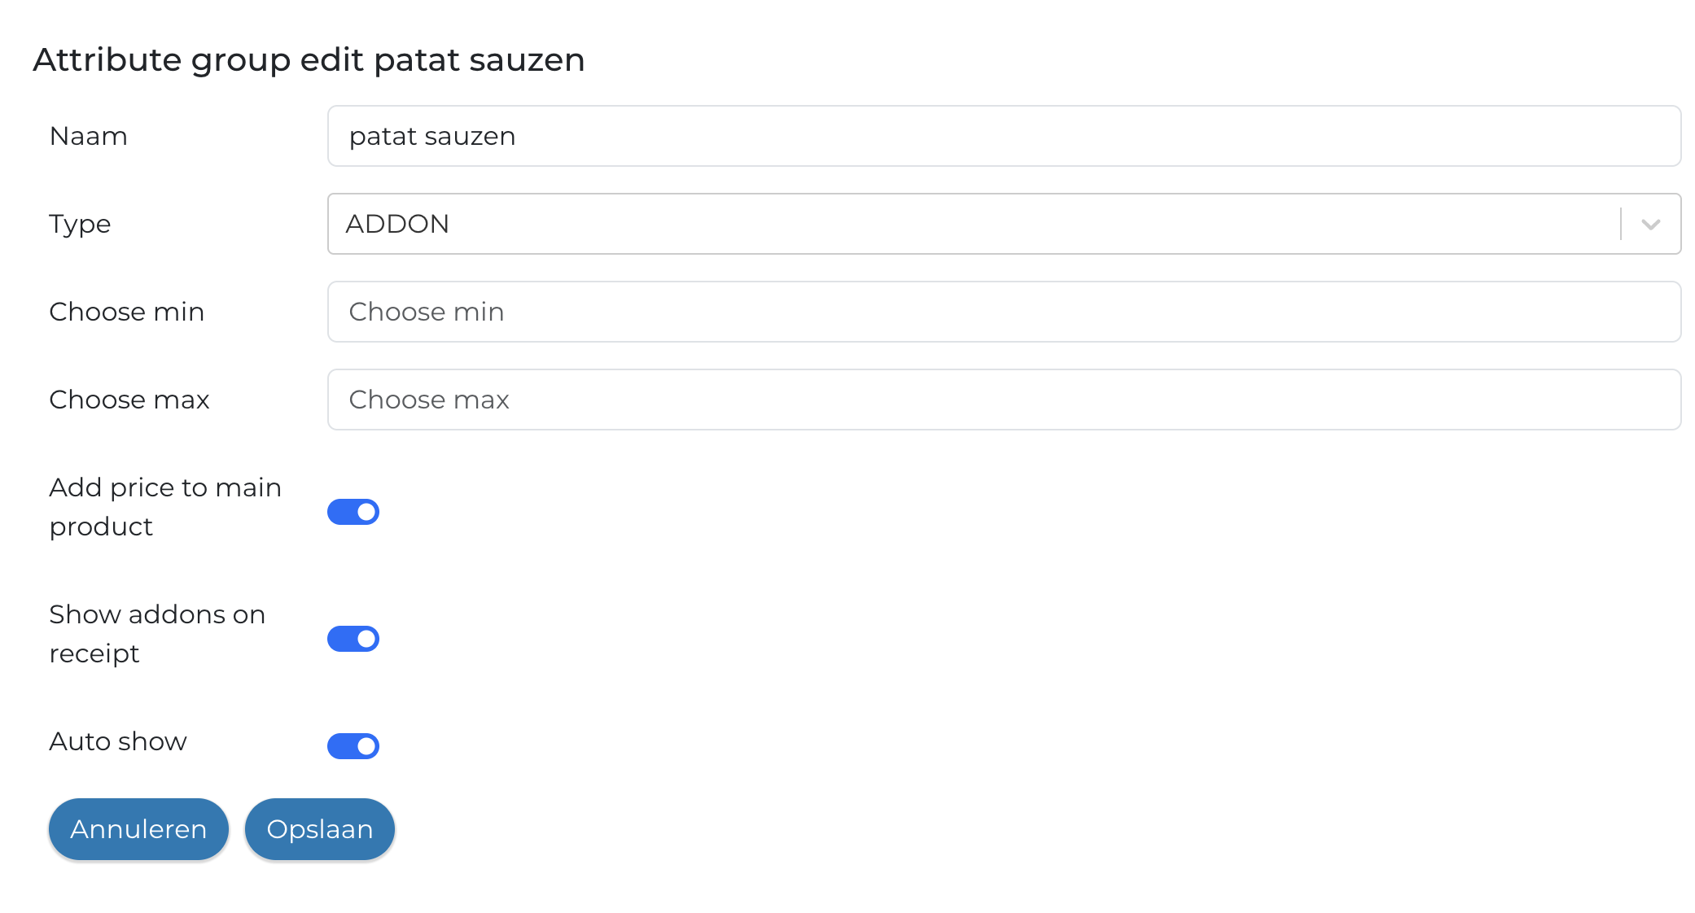Click the Type label text
This screenshot has width=1695, height=913.
pyautogui.click(x=79, y=224)
